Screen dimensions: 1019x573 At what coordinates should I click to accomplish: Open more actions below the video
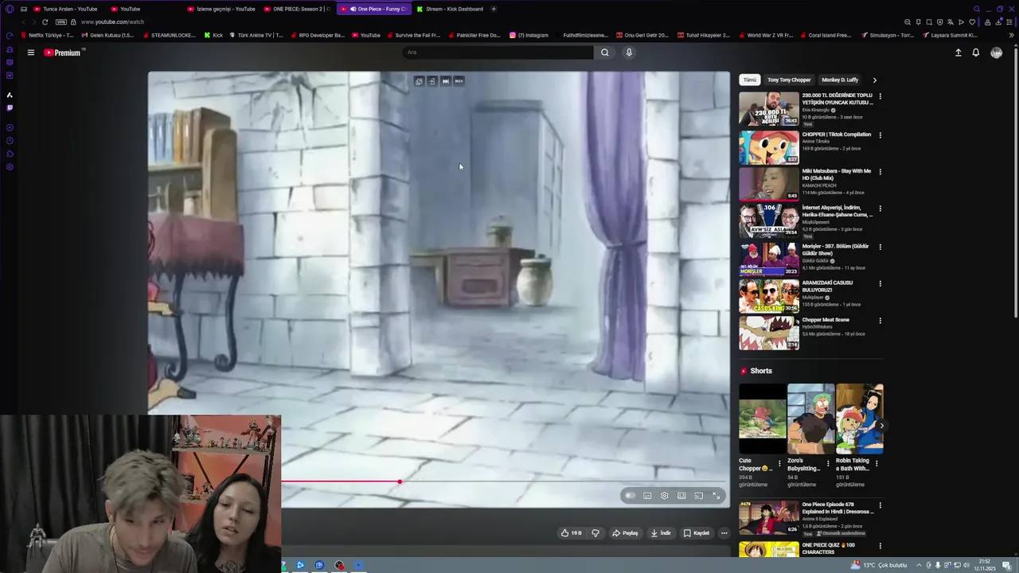coord(724,533)
